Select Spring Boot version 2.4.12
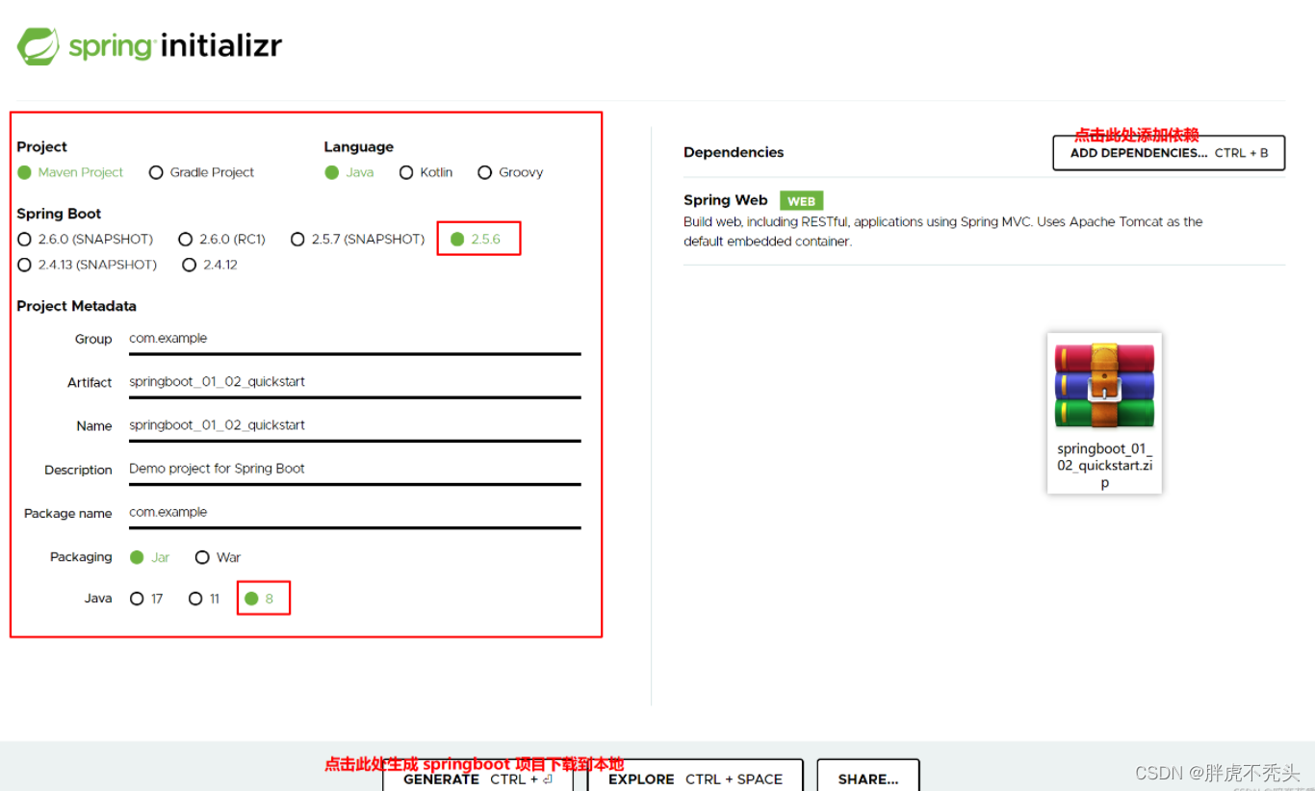The width and height of the screenshot is (1315, 791). pyautogui.click(x=210, y=265)
